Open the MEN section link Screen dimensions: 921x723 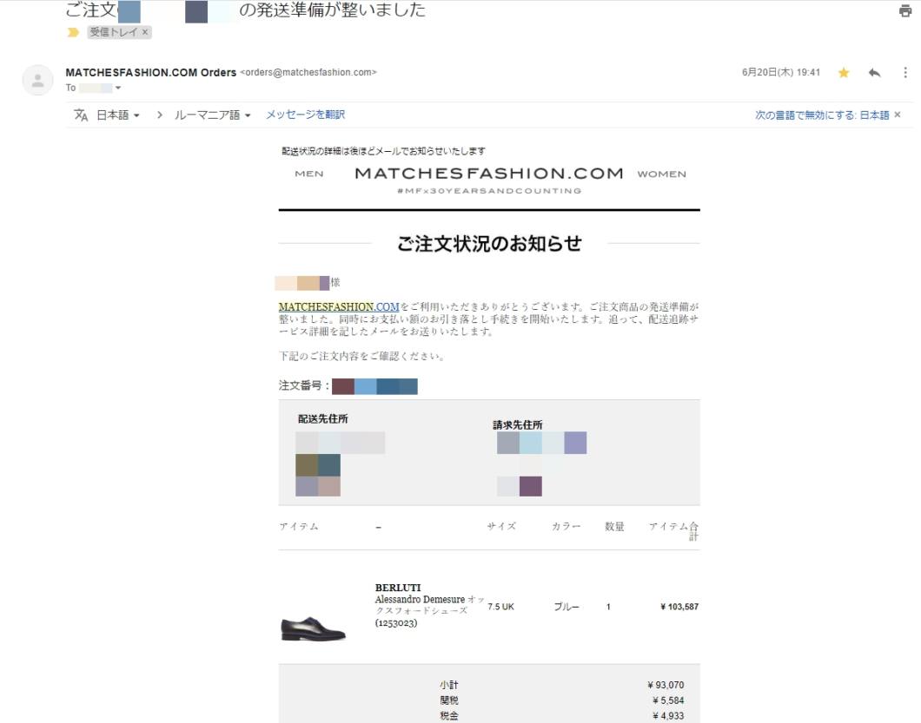point(309,174)
